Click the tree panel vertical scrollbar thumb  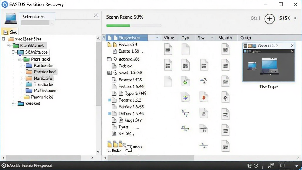tap(98, 74)
